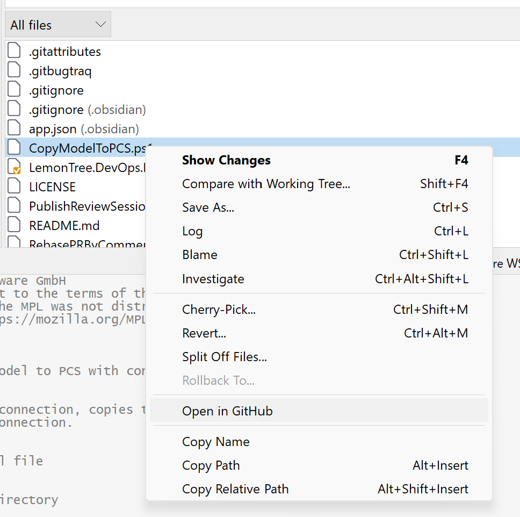Click the file icon for CopyModelToPCS.ps1
520x517 pixels.
15,148
